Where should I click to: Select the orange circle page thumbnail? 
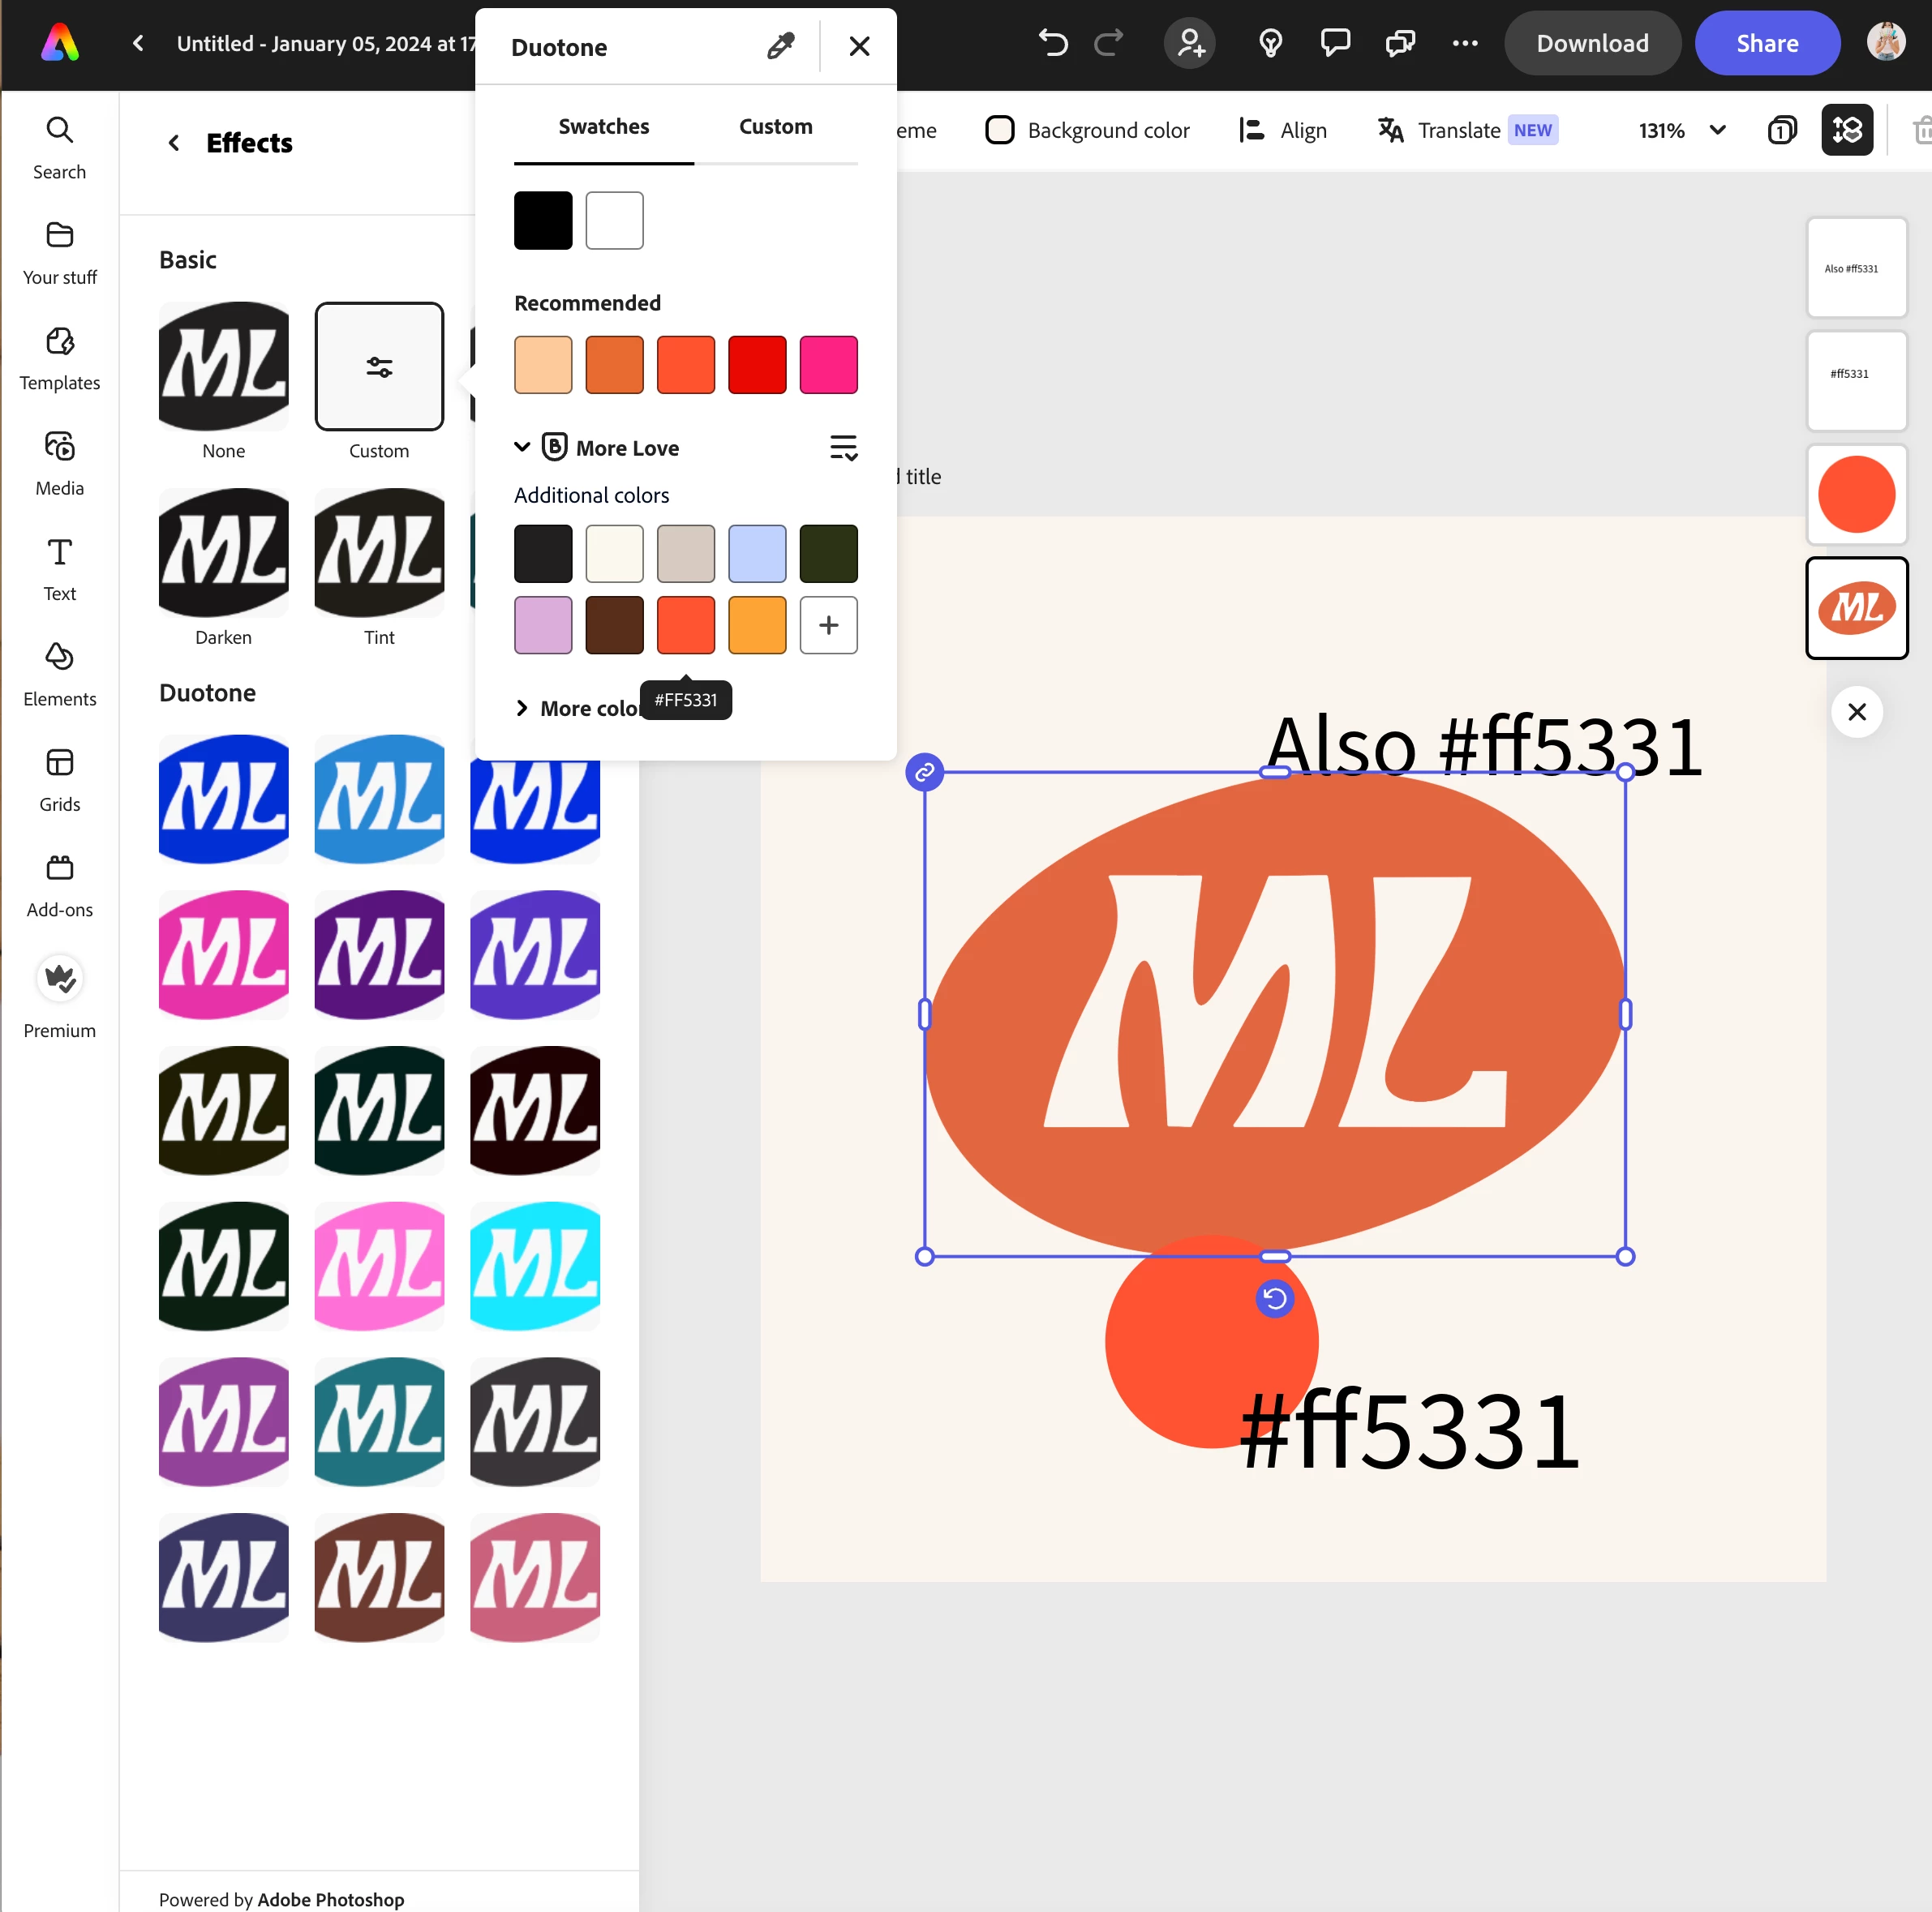click(1855, 494)
